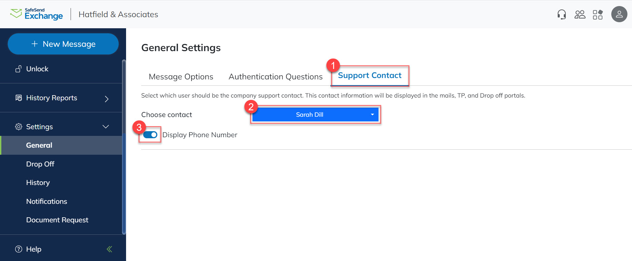Screen dimensions: 632x261
Task: Click the users management icon
Action: click(580, 14)
